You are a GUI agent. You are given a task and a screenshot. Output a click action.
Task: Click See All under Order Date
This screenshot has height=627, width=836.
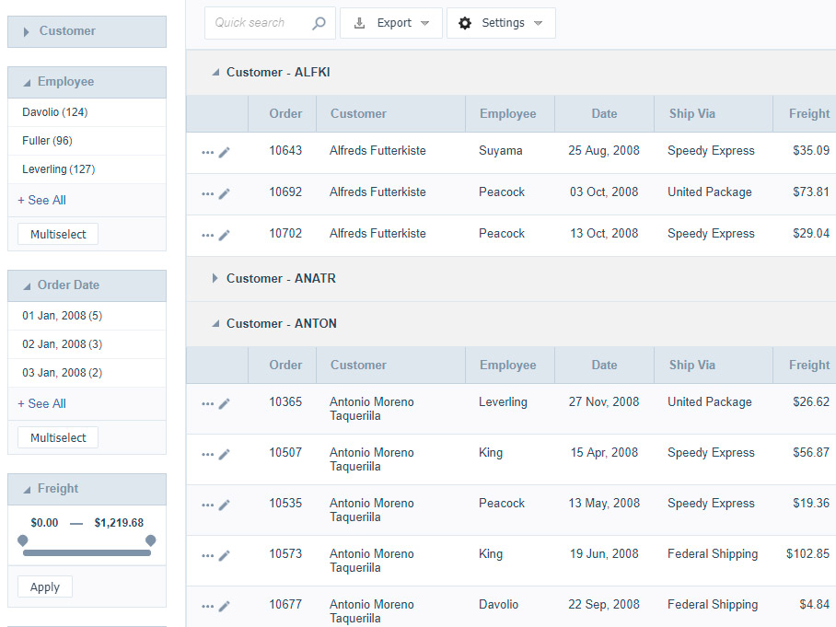(42, 403)
